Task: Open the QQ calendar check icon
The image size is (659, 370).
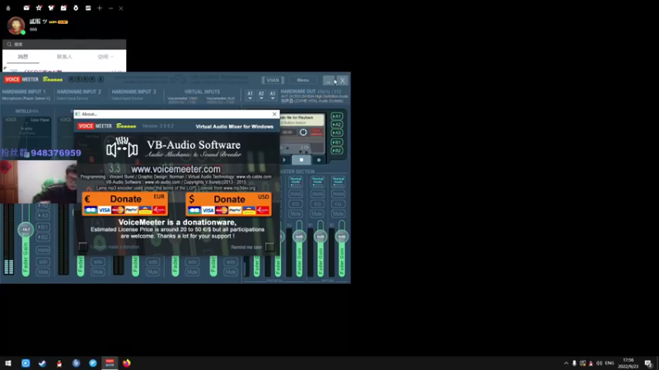Action: point(63,8)
